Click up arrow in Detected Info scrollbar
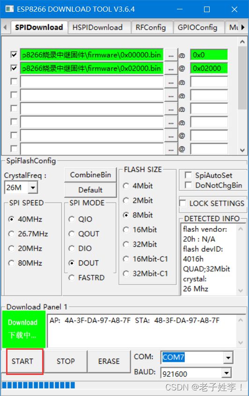This screenshot has width=249, height=396. [x=241, y=229]
